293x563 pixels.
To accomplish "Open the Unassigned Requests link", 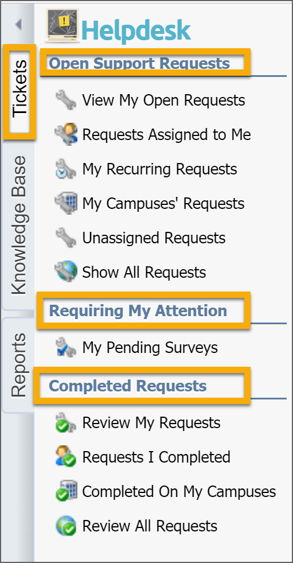I will (154, 238).
